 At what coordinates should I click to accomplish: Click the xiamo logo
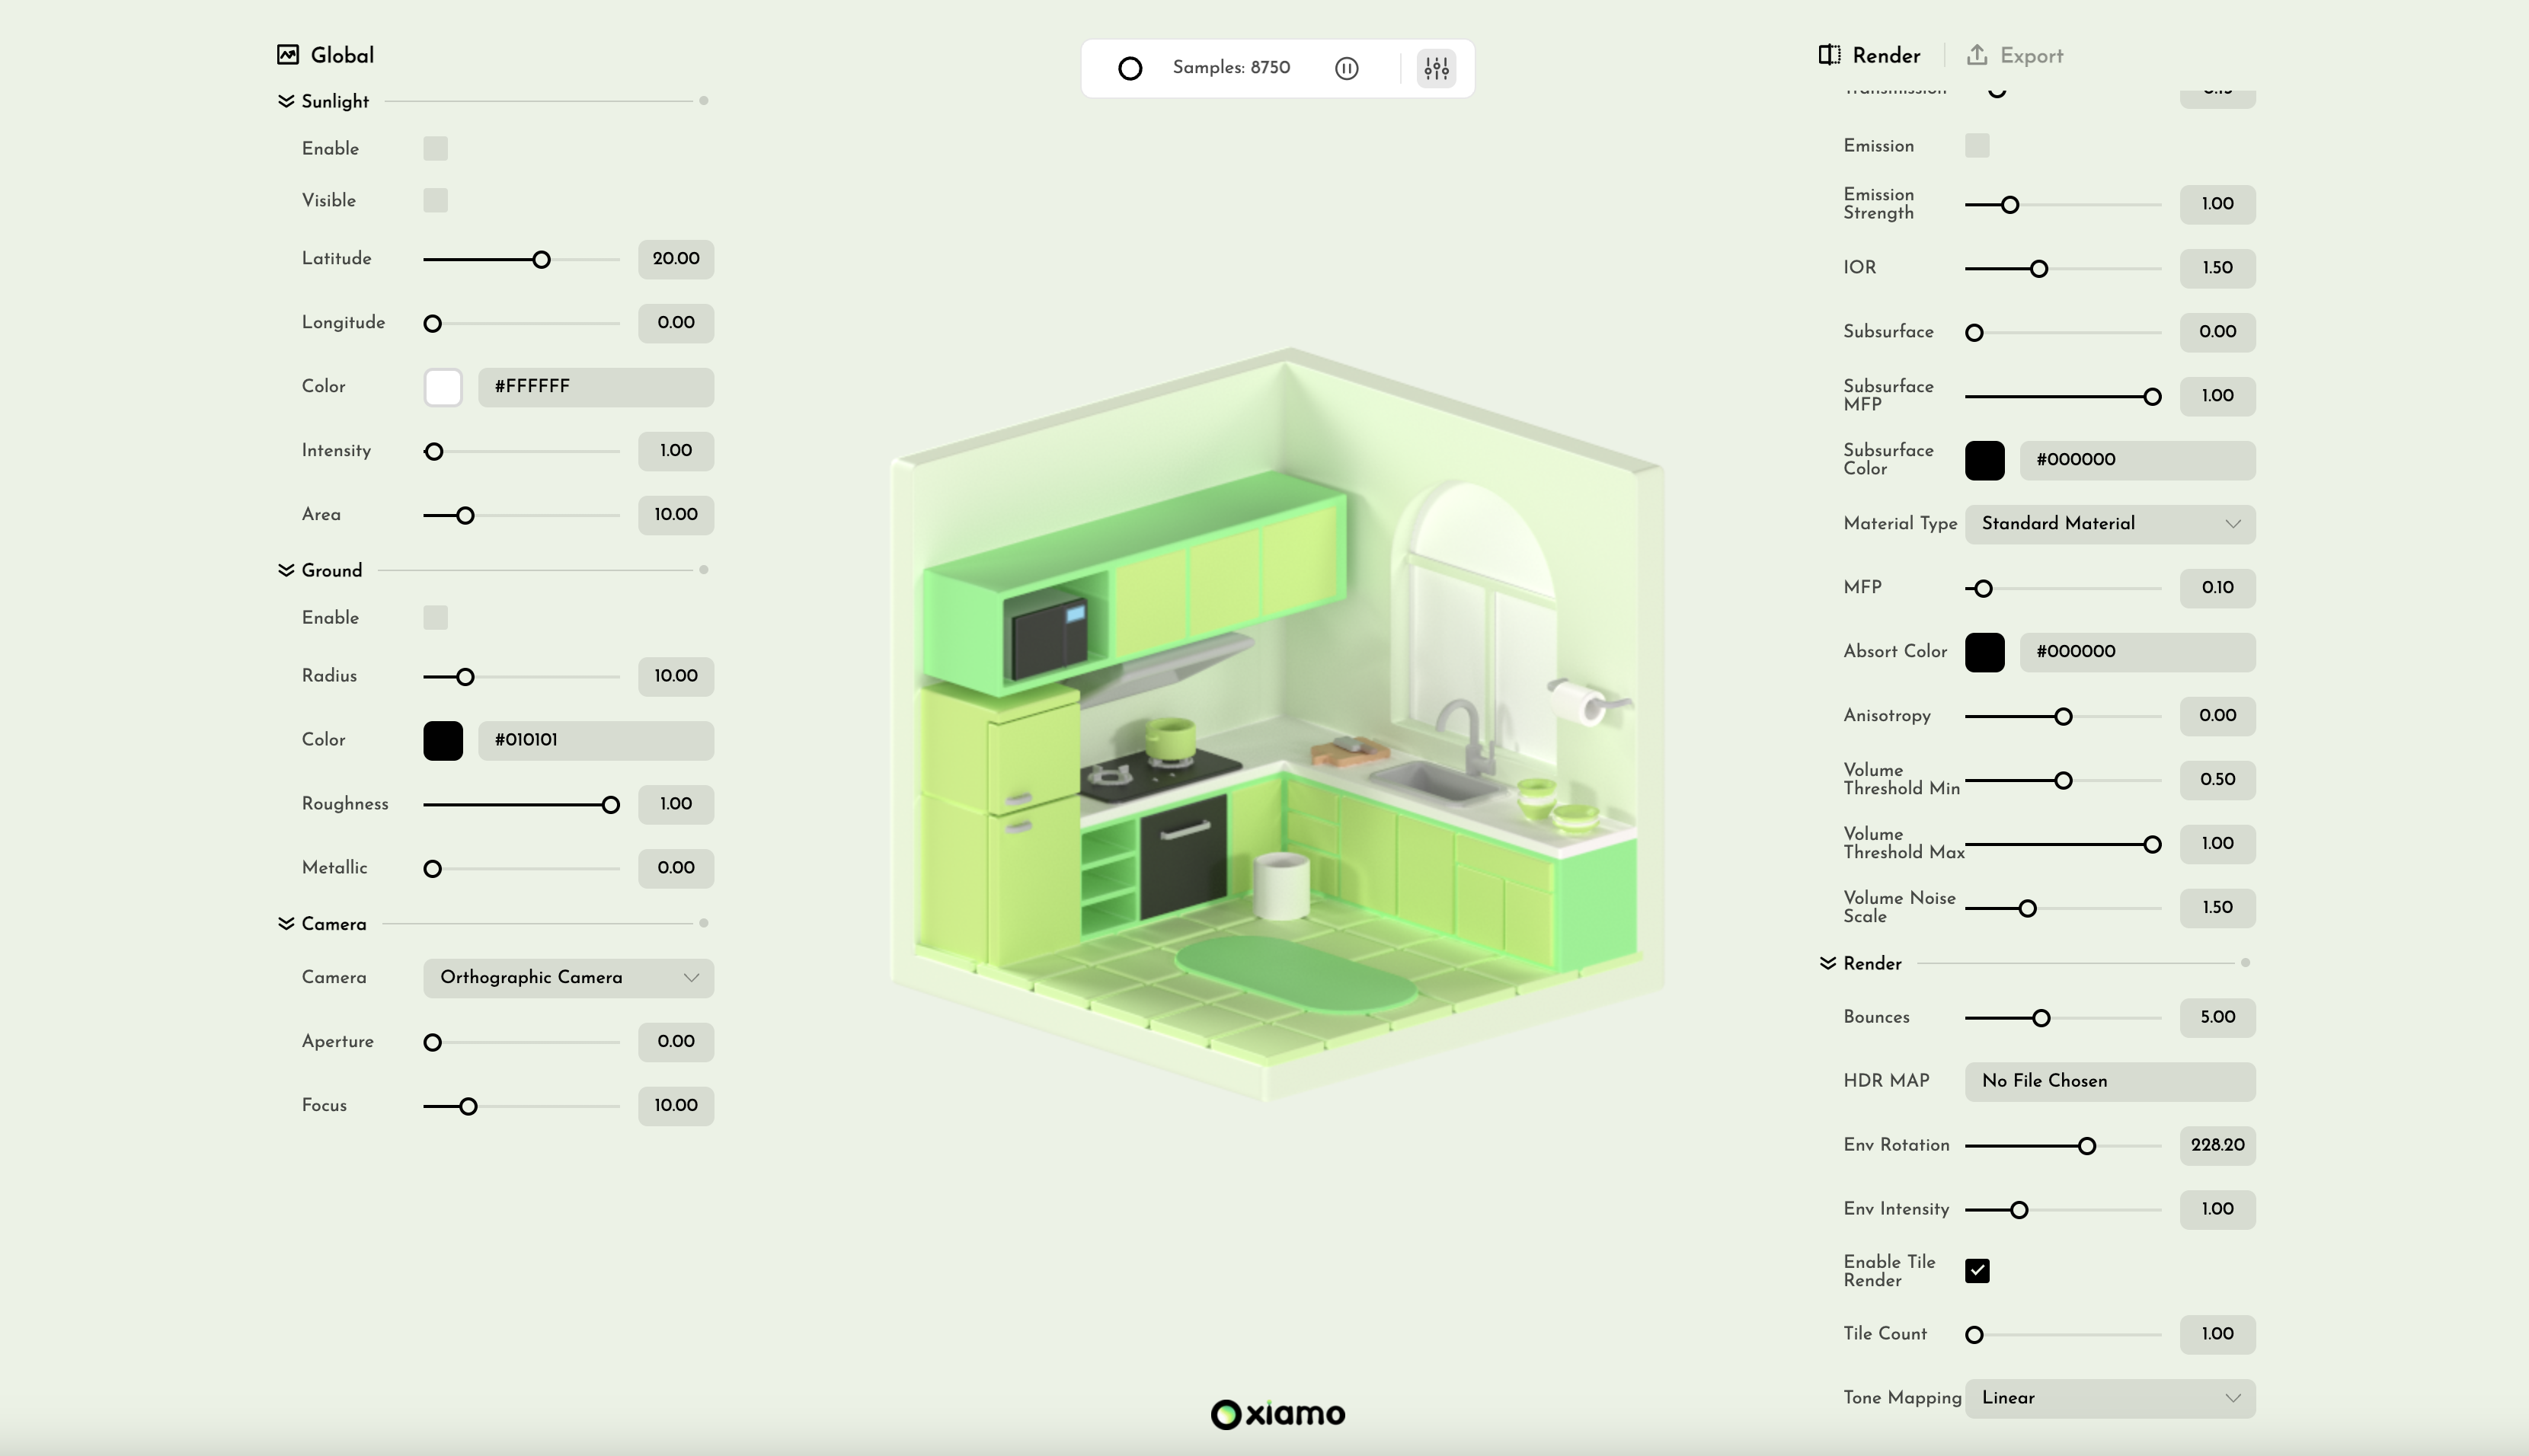(x=1278, y=1413)
